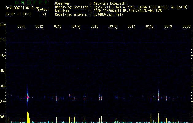Image resolution: width=193 pixels, height=123 pixels.
Task: Click time marker 0319
Action: (x=168, y=26)
